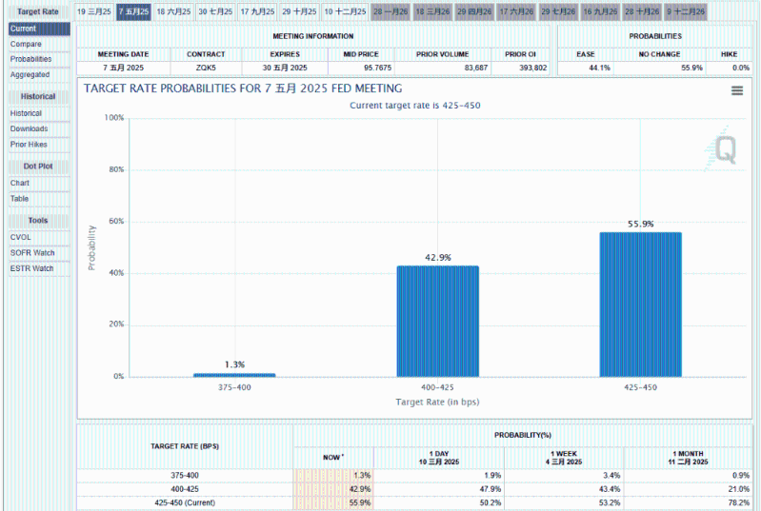This screenshot has width=761, height=511.
Task: Open Prior Hikes in the sidebar
Action: [29, 145]
